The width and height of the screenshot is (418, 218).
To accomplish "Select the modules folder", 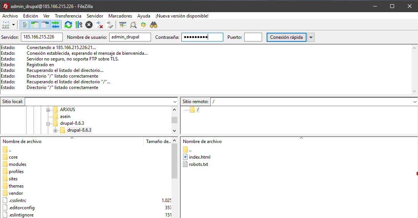I will click(x=17, y=164).
